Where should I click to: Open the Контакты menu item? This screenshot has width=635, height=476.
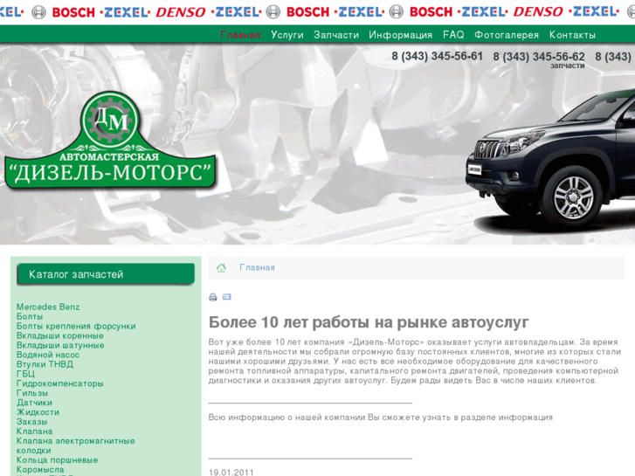click(x=572, y=35)
